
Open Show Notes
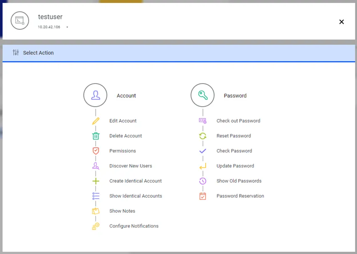[122, 211]
